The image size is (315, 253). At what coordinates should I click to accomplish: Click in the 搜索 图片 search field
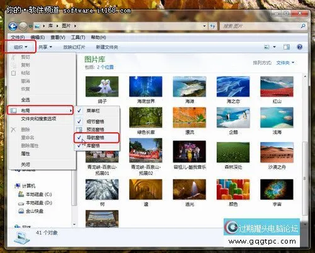coord(260,26)
